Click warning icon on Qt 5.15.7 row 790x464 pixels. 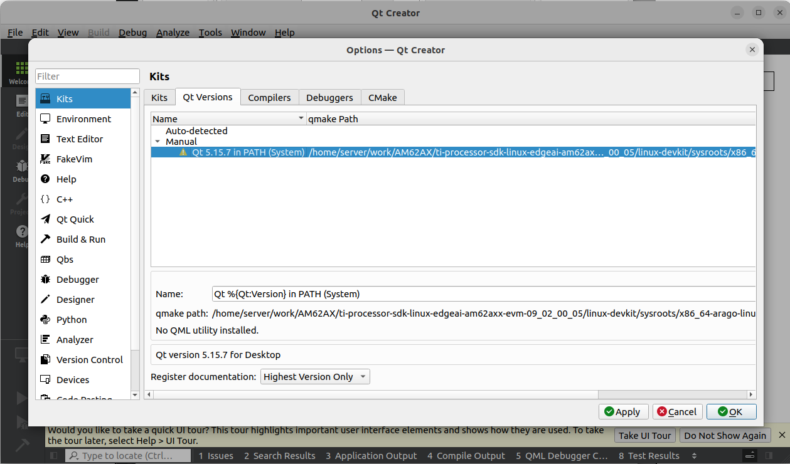183,152
